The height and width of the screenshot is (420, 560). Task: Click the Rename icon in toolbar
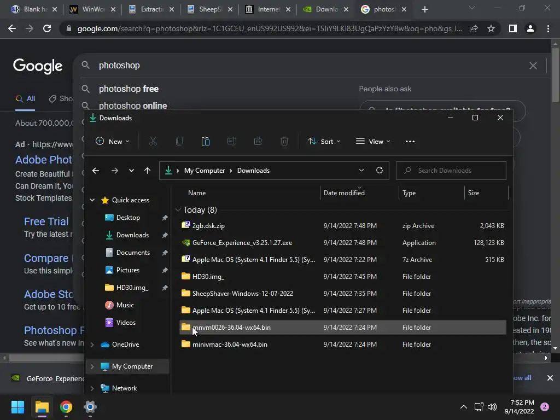[x=232, y=142]
